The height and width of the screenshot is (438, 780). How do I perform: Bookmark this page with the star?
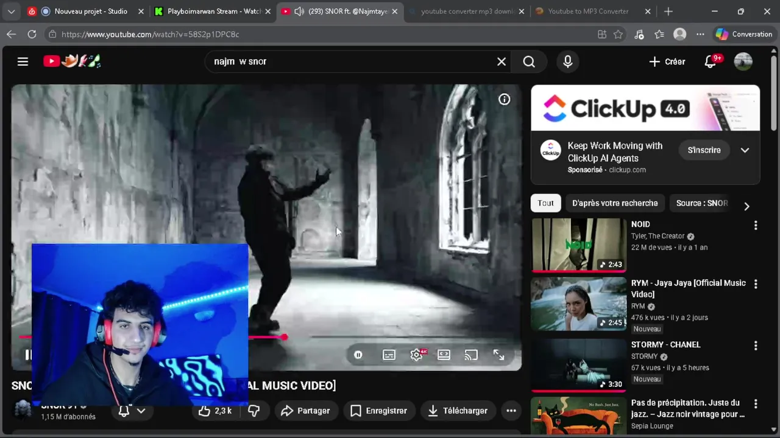[618, 34]
